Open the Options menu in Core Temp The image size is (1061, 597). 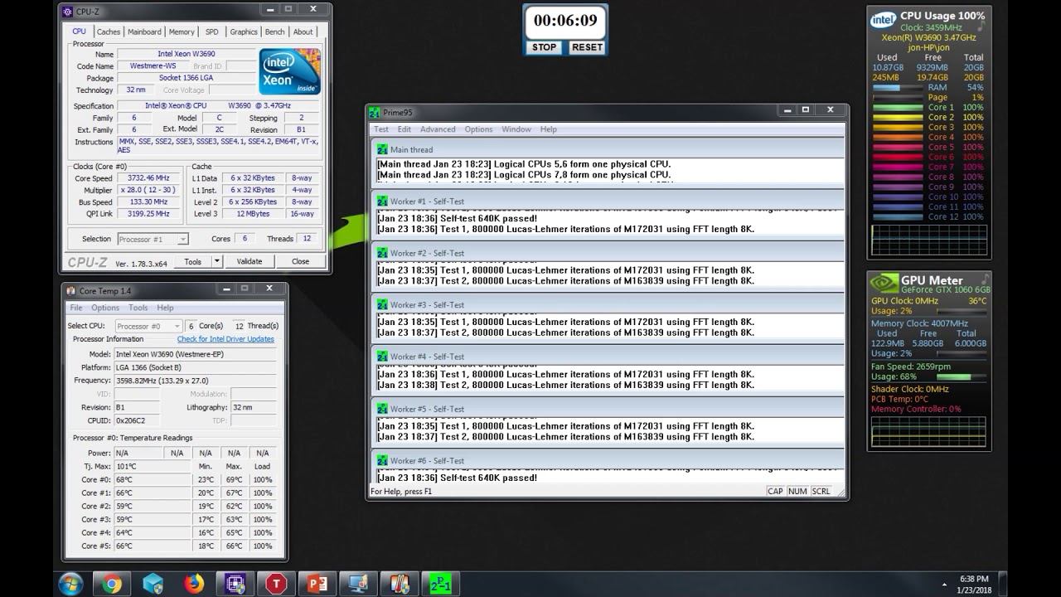pos(105,308)
